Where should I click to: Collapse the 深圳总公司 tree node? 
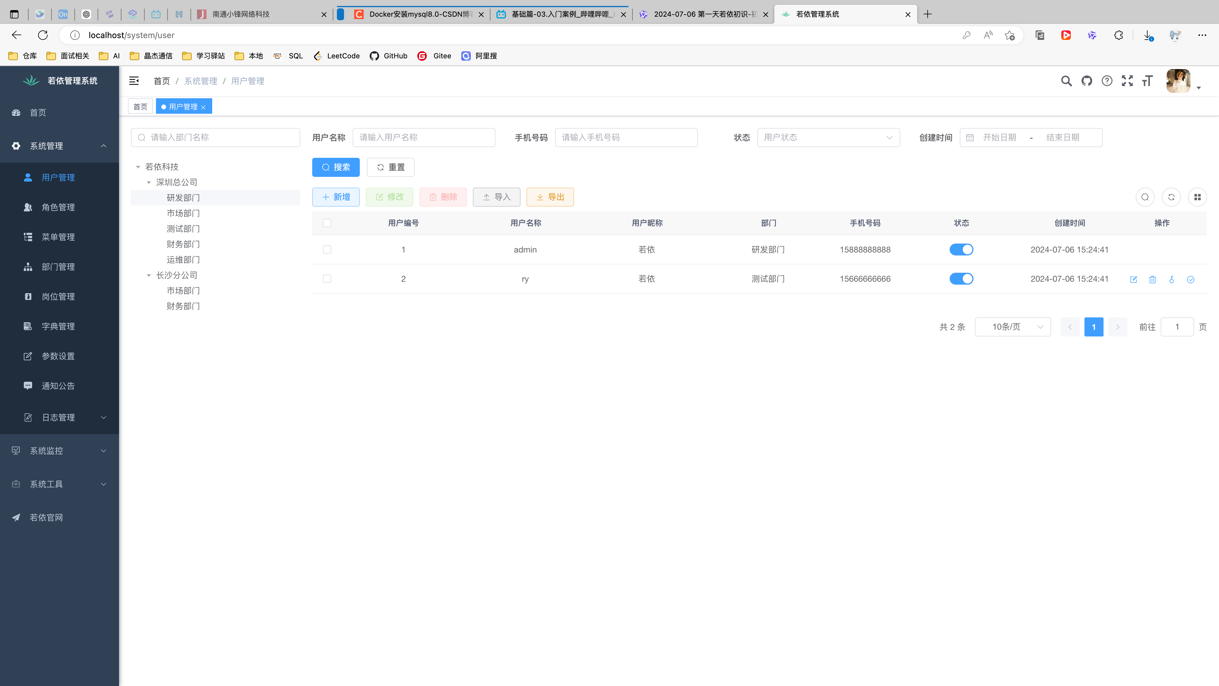point(149,182)
